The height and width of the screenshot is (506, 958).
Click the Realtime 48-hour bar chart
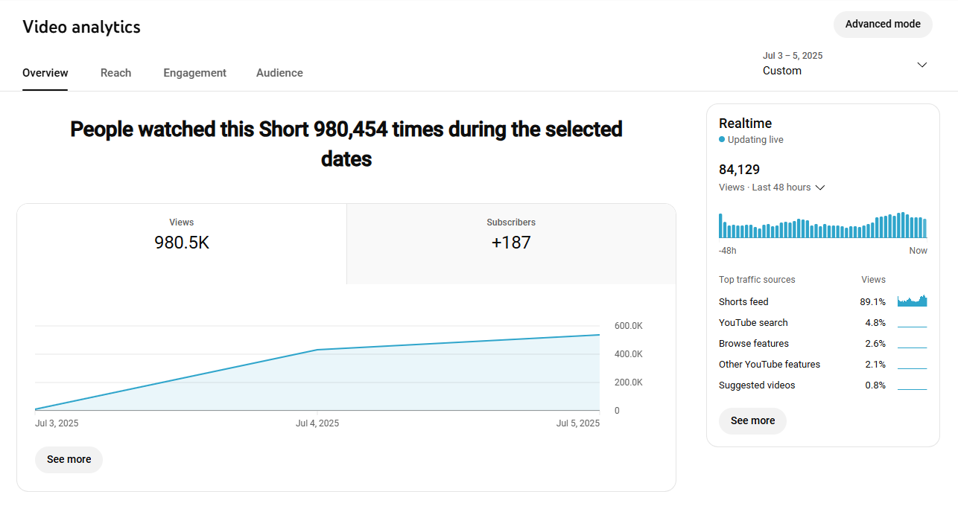822,225
